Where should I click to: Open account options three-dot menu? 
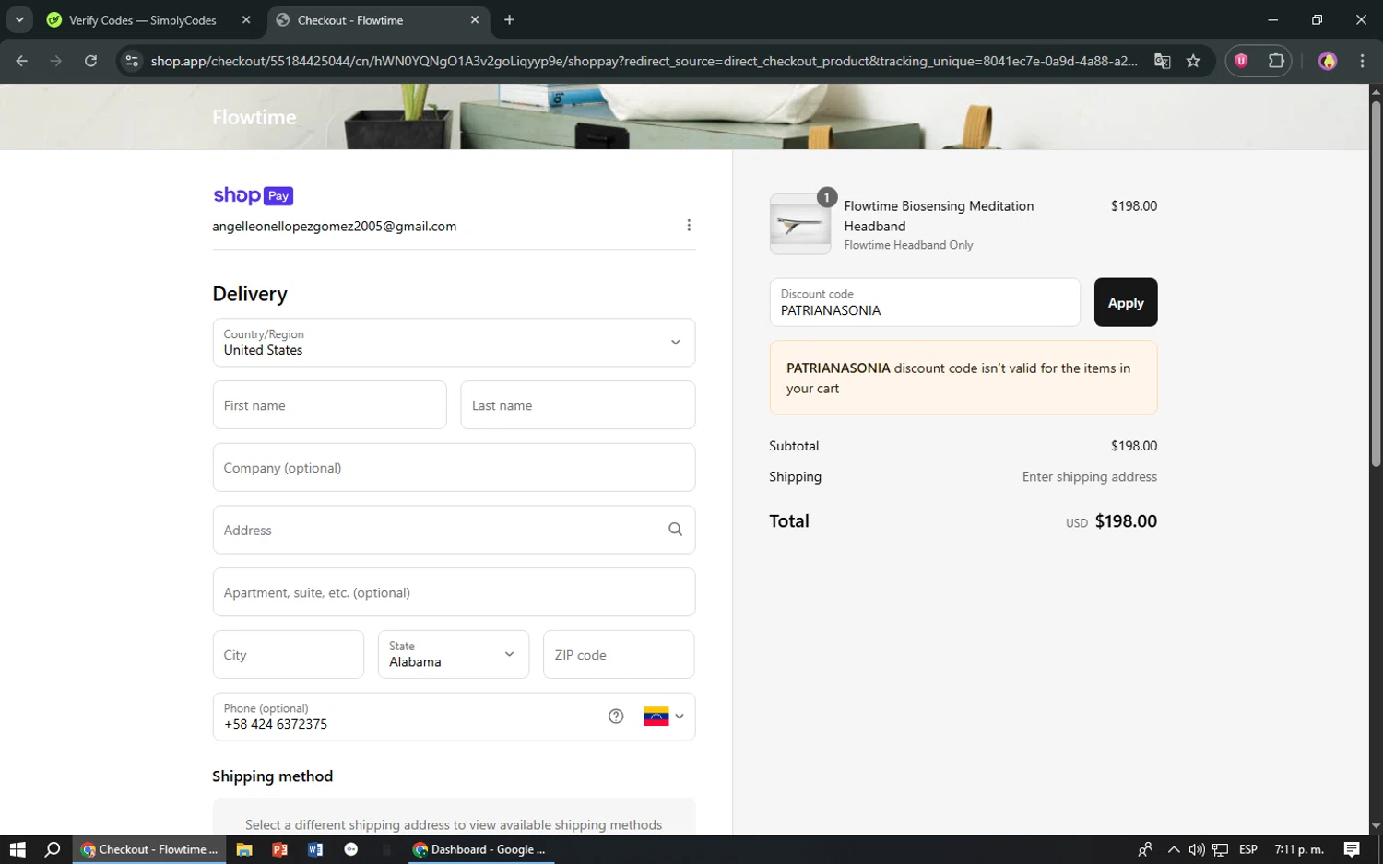click(x=689, y=226)
